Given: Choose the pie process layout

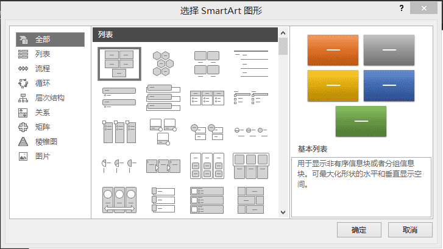Looking at the screenshot, I should click(x=119, y=166).
